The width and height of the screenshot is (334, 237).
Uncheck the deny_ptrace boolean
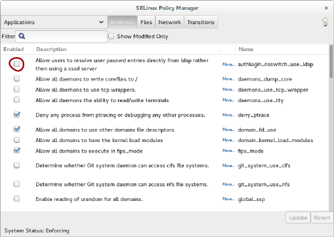[16, 115]
